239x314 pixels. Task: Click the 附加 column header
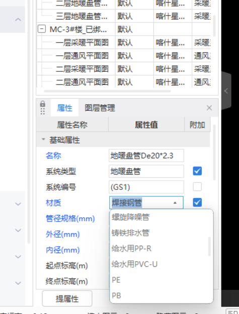tap(197, 125)
